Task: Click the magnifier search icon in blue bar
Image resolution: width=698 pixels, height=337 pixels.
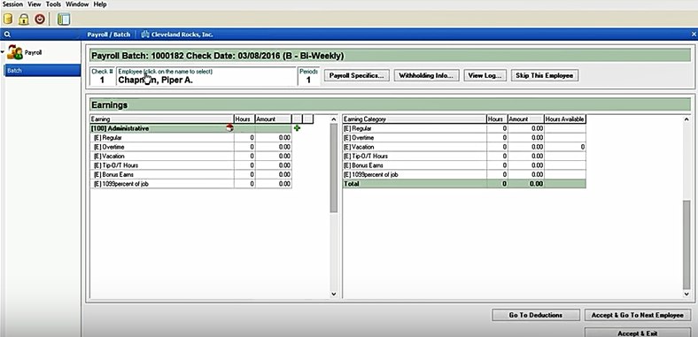Action: [7, 34]
